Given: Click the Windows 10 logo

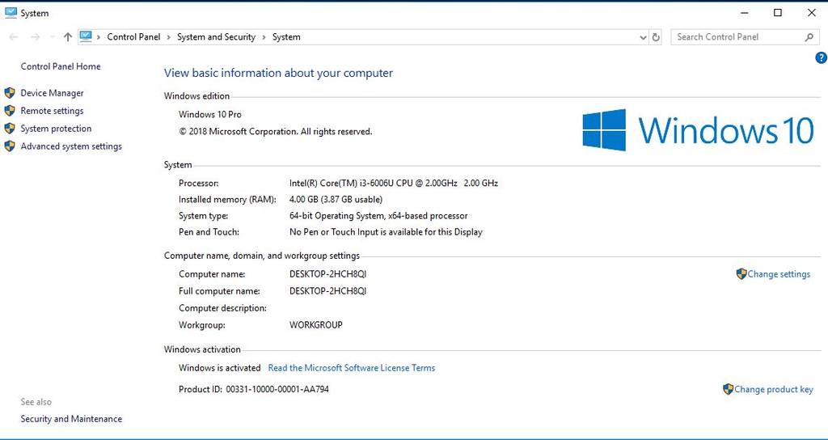Looking at the screenshot, I should (698, 130).
